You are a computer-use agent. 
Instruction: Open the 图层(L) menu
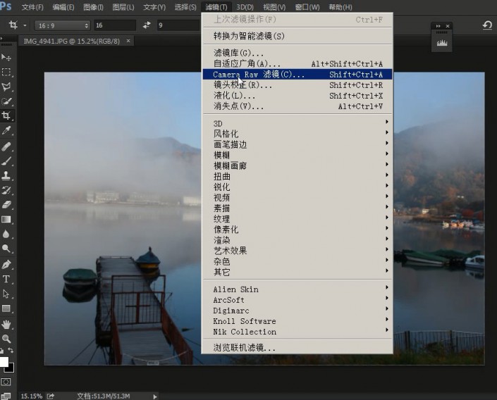pyautogui.click(x=123, y=7)
